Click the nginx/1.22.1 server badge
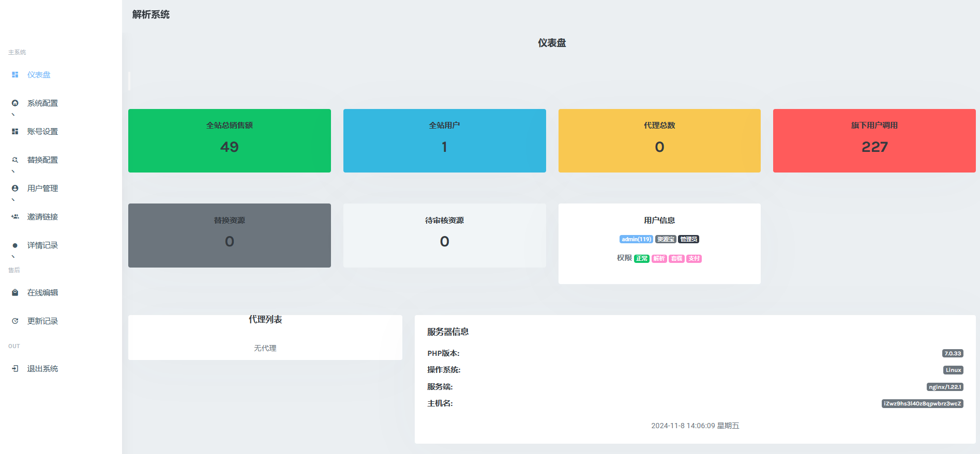980x454 pixels. click(x=945, y=387)
